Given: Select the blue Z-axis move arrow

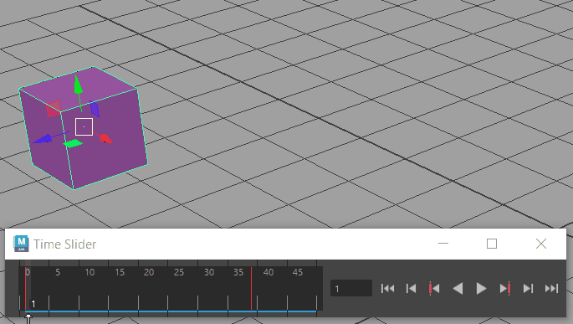Looking at the screenshot, I should pyautogui.click(x=43, y=139).
